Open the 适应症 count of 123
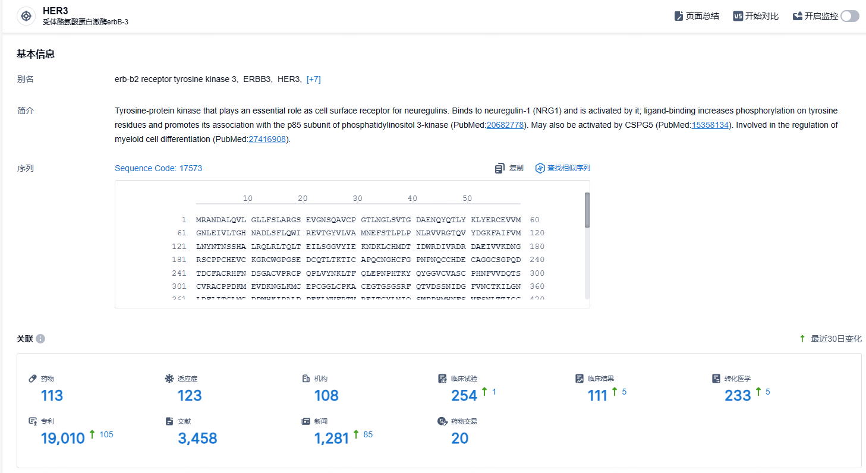The width and height of the screenshot is (866, 473). click(x=190, y=395)
